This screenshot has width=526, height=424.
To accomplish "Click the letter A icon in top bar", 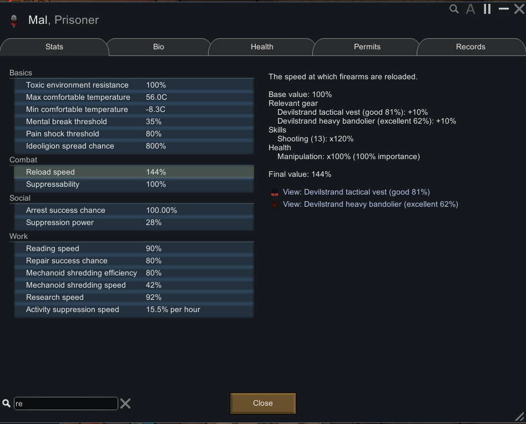I will pos(471,9).
